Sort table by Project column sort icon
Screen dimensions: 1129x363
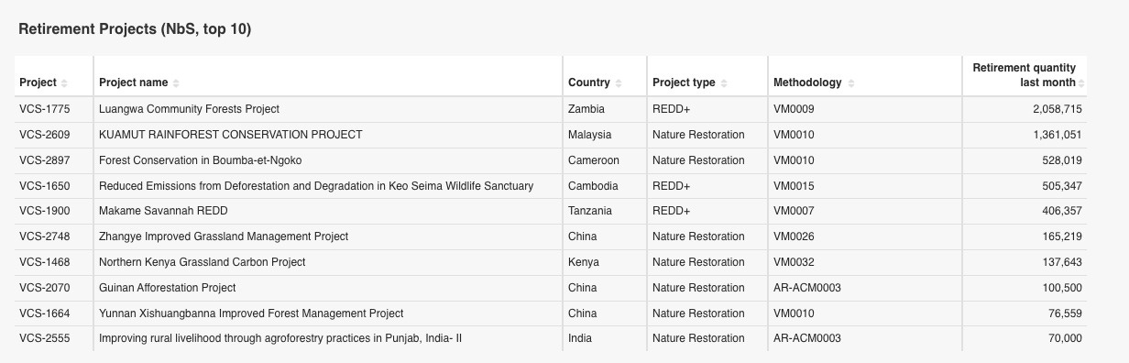coord(64,83)
